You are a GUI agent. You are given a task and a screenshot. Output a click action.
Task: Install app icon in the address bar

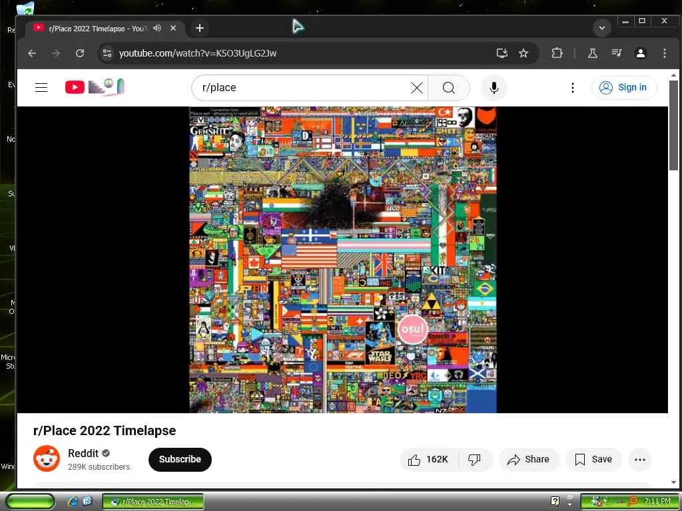tap(502, 53)
